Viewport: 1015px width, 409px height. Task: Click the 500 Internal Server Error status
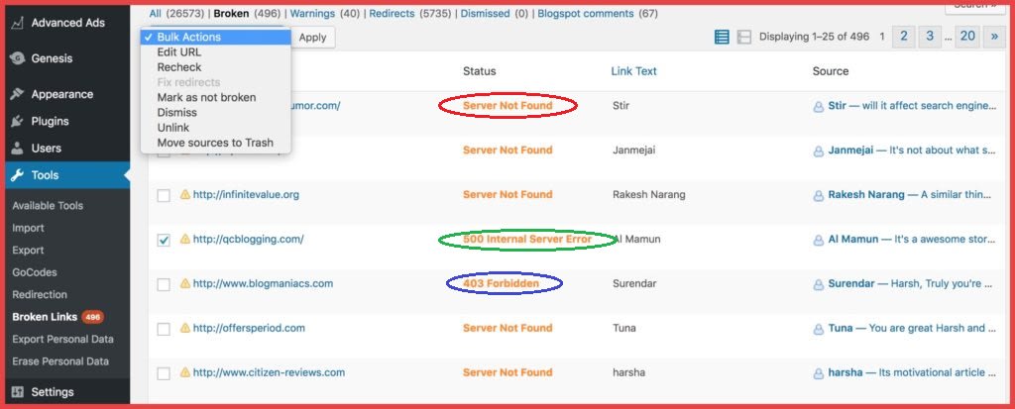[527, 239]
